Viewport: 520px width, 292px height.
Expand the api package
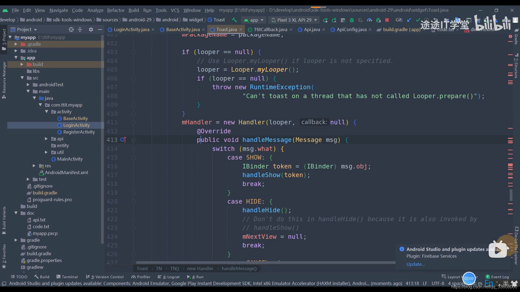46,139
